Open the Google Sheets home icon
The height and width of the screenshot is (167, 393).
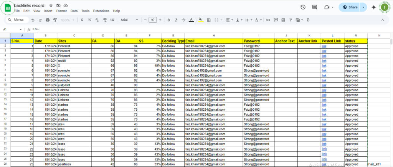pos(8,8)
